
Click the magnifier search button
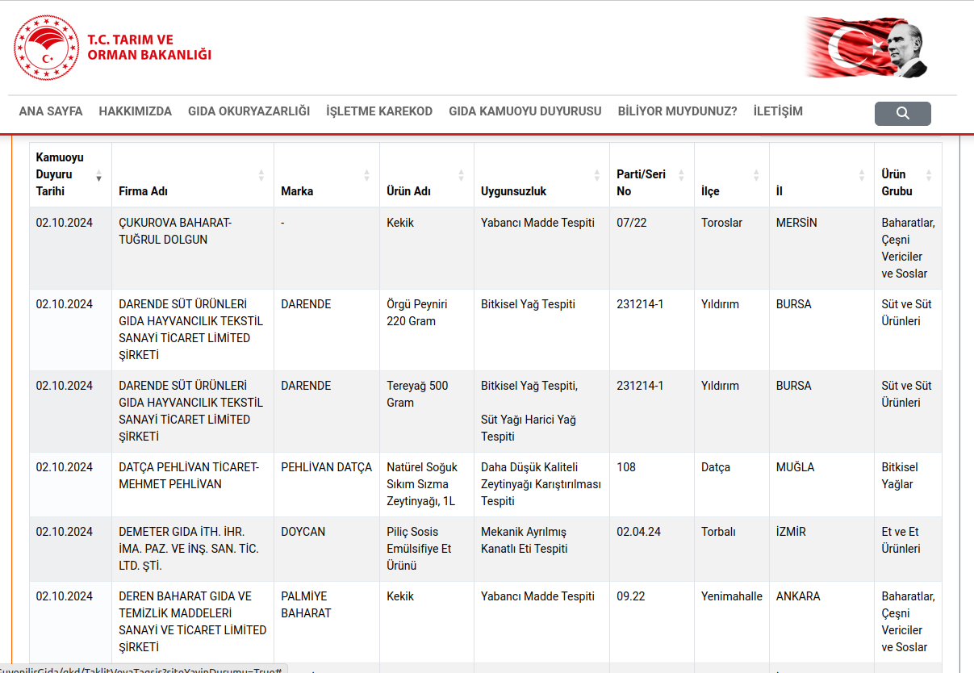(902, 113)
